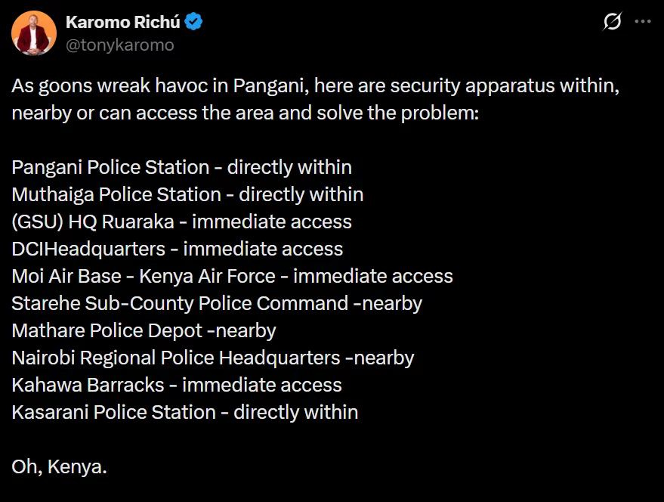
Task: Select the Starehe Sub-County Police Command line
Action: [217, 304]
